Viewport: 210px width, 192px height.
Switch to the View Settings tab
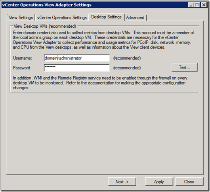21,17
